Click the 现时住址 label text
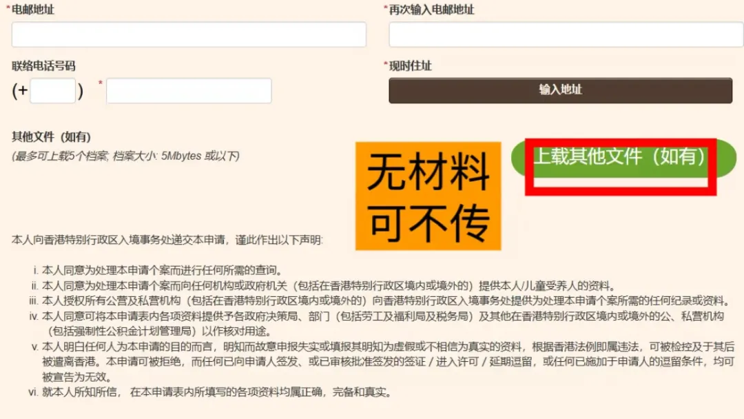Screen dimensions: 744x419 [x=411, y=66]
